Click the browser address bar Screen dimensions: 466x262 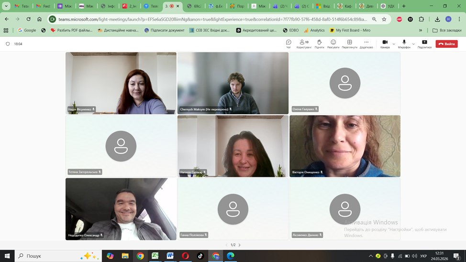coord(211,19)
